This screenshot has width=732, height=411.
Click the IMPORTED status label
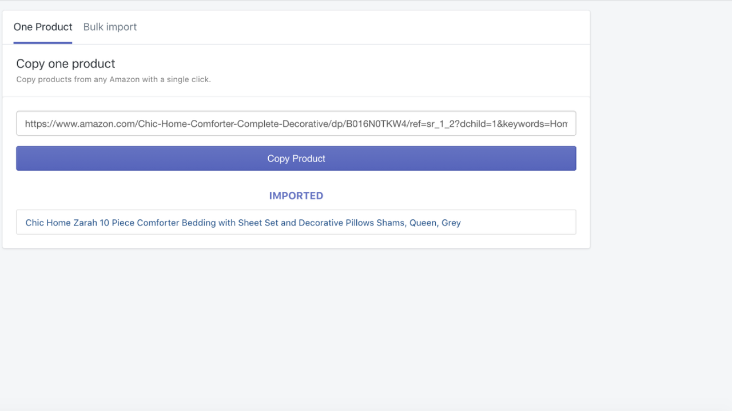[x=296, y=196]
